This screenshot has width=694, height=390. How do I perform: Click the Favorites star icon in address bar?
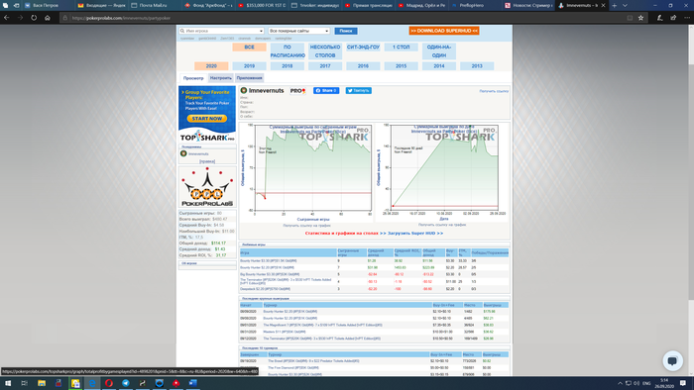[x=640, y=18]
